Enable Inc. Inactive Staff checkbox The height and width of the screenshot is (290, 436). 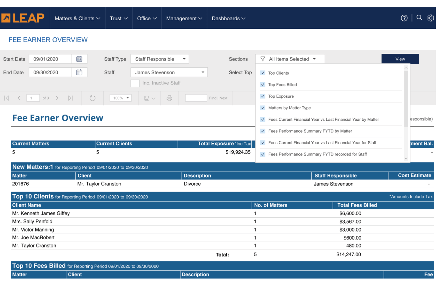135,83
